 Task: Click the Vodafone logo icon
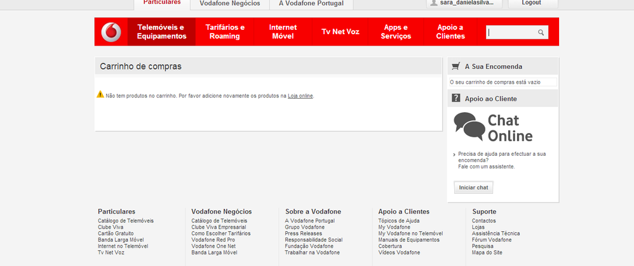click(111, 32)
